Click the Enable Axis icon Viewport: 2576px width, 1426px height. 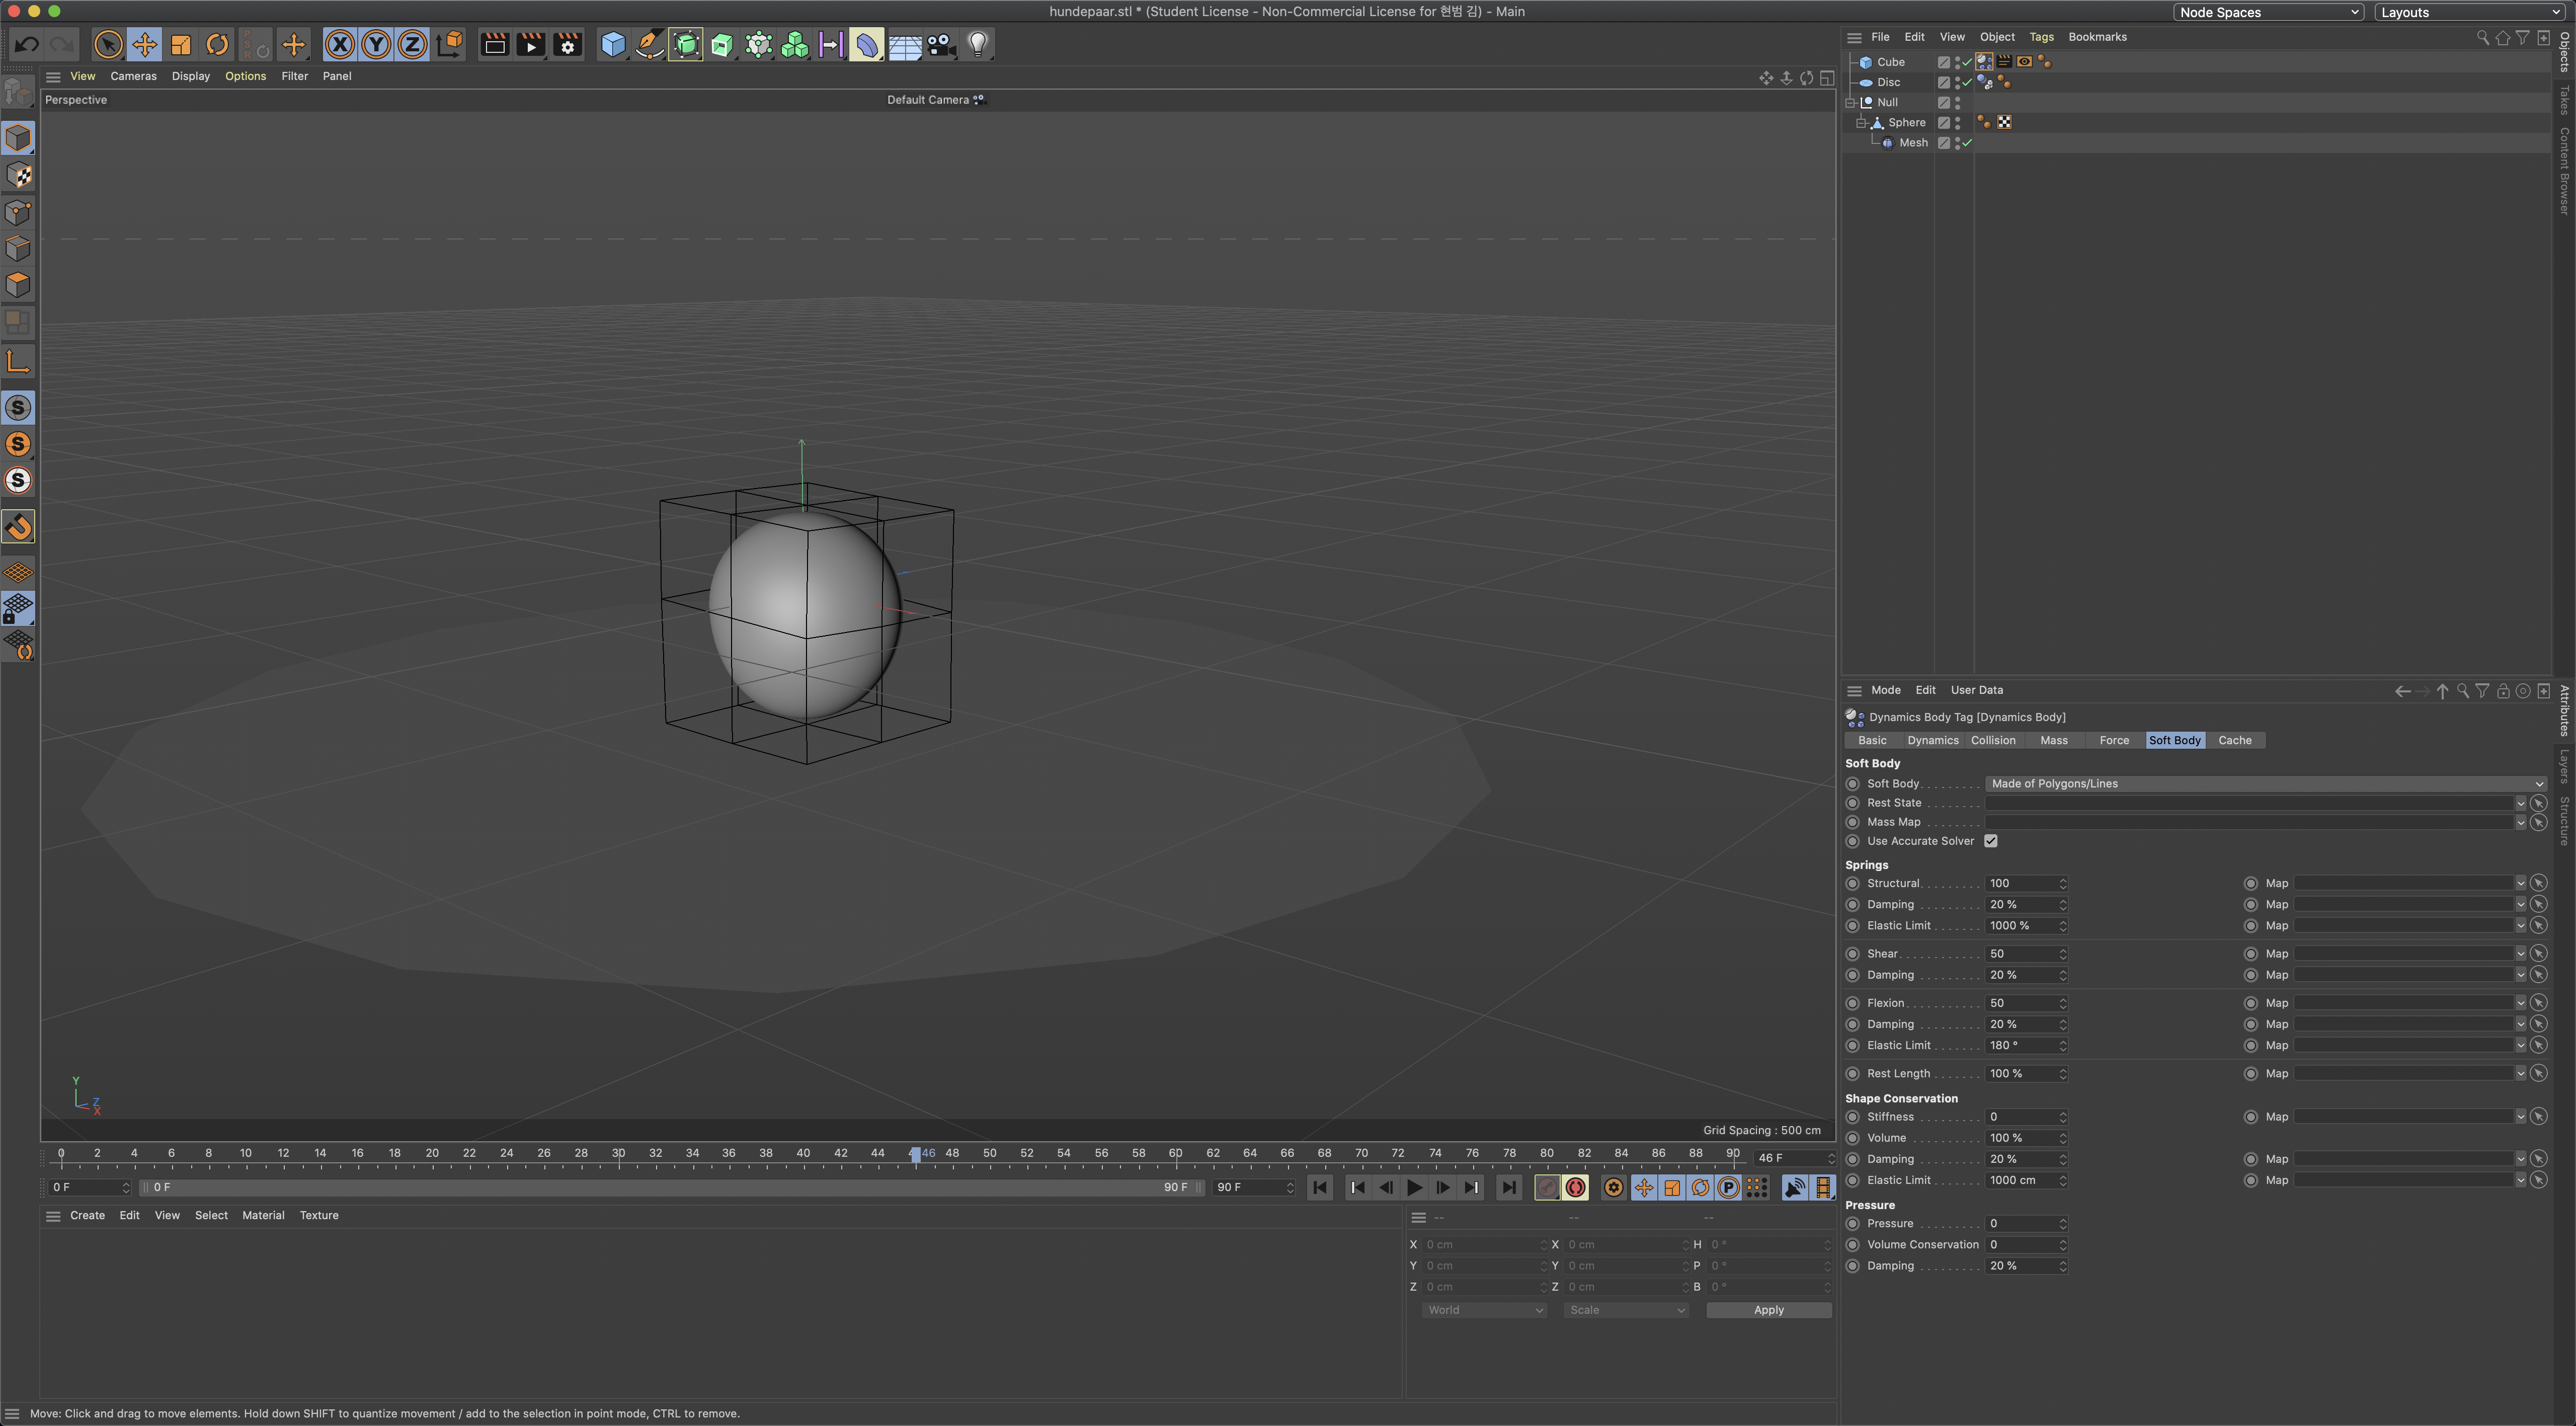click(x=18, y=361)
